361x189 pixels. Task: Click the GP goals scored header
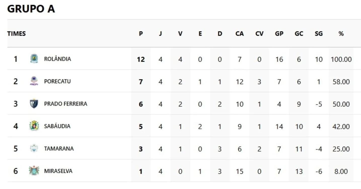click(x=279, y=33)
